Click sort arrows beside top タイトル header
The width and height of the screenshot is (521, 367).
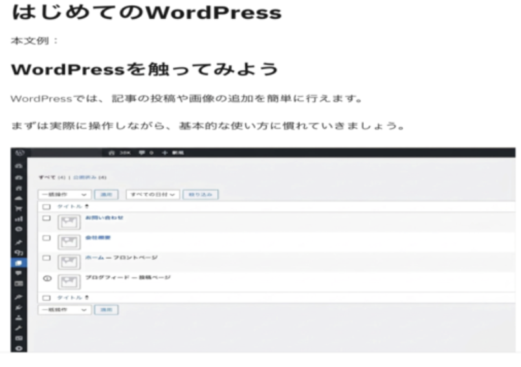(x=87, y=206)
